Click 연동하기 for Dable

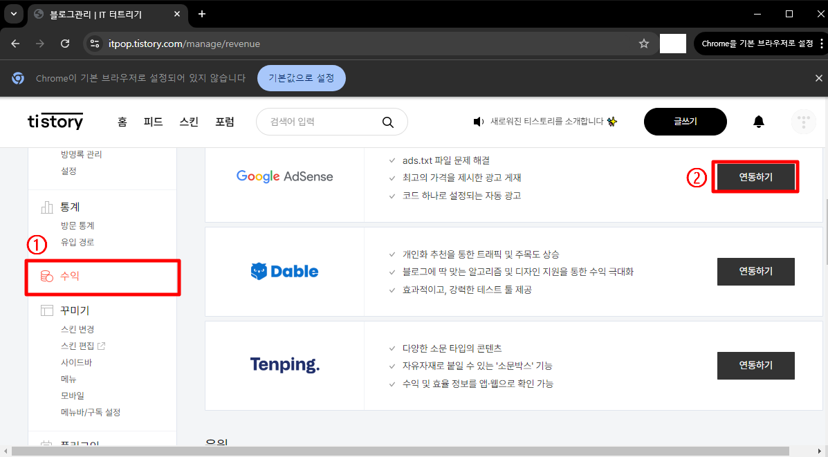pos(755,271)
